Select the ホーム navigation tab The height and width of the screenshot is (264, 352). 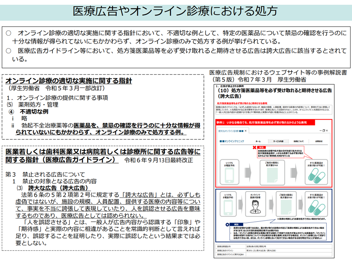pyautogui.click(x=258, y=141)
